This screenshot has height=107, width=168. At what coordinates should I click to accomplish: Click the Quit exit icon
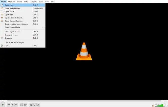tap(2, 46)
